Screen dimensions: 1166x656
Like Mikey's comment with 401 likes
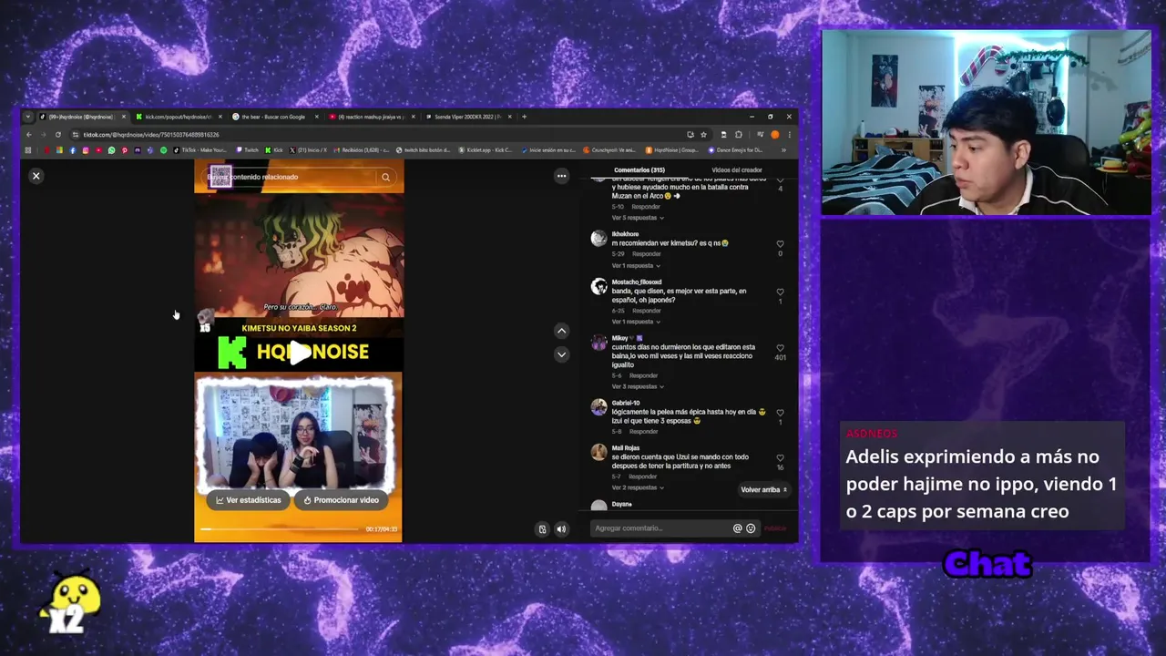click(780, 348)
